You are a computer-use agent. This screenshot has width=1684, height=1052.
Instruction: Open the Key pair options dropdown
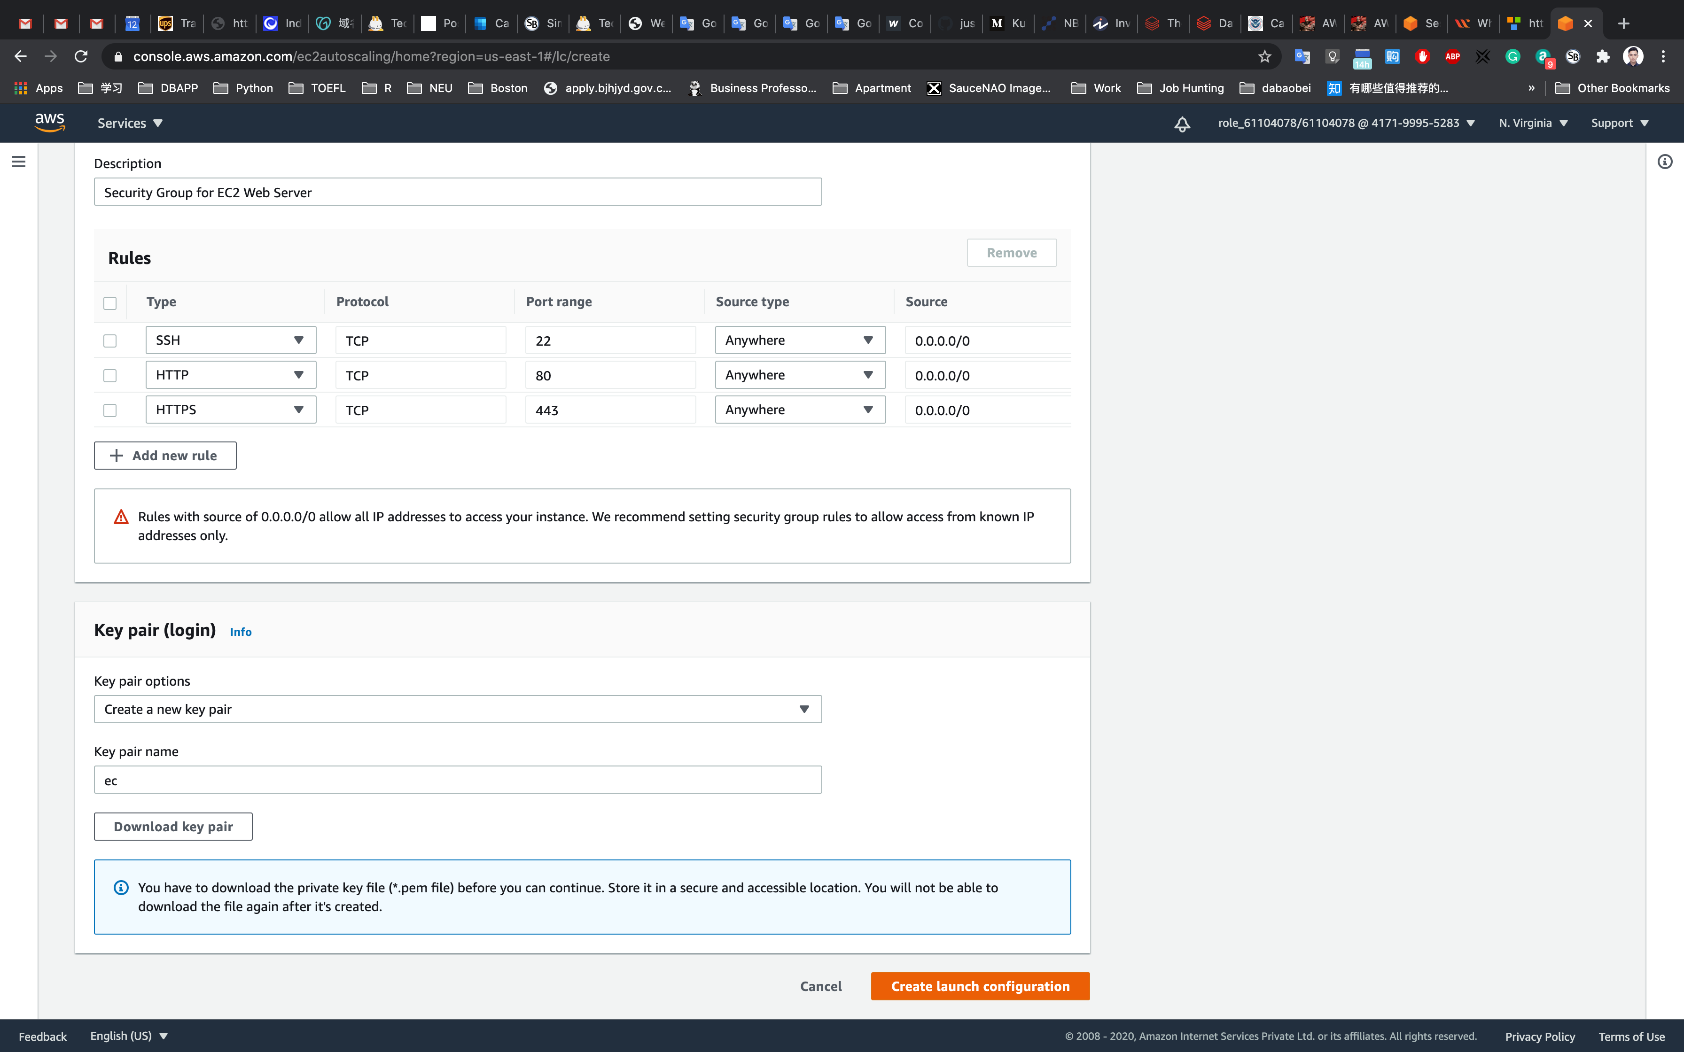(x=457, y=709)
